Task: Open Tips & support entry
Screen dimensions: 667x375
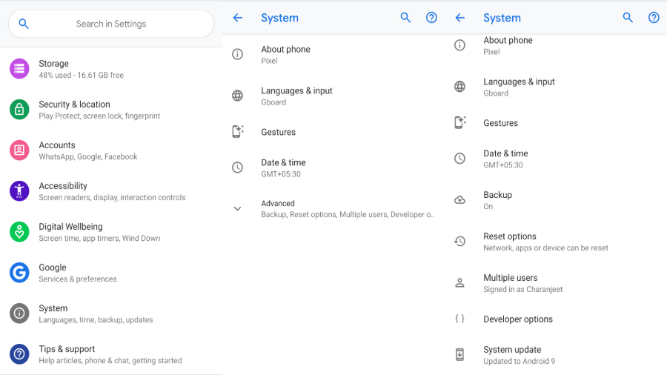Action: click(x=110, y=354)
